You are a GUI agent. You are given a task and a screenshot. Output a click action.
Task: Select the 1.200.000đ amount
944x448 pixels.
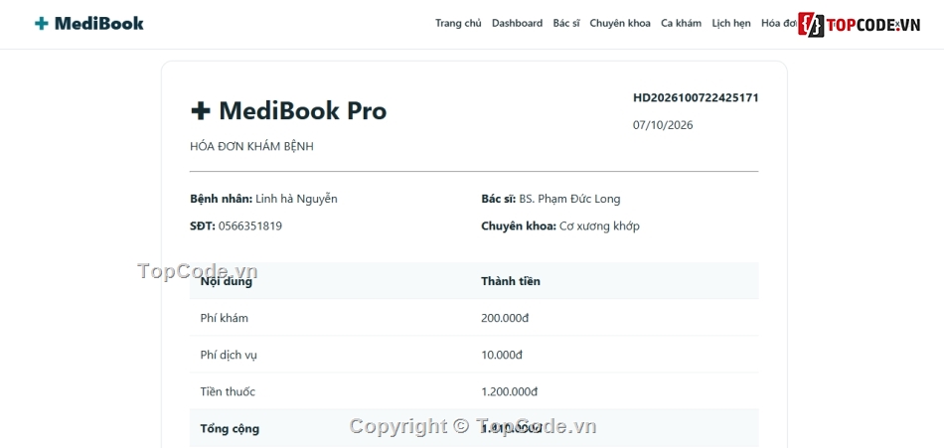[x=510, y=392]
